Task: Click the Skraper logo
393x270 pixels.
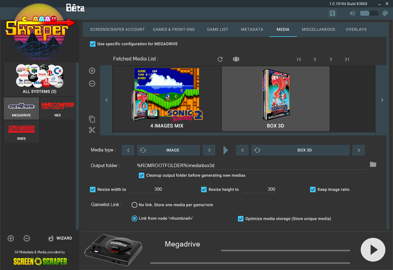Action: tap(40, 32)
